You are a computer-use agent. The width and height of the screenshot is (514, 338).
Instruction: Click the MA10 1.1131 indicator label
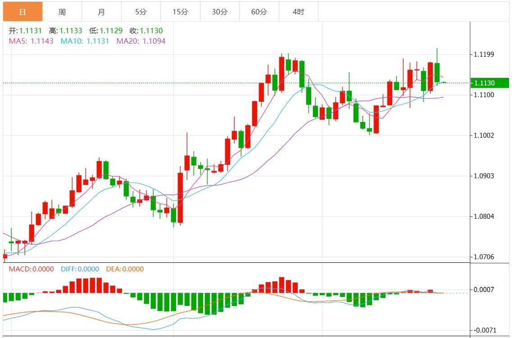point(85,41)
